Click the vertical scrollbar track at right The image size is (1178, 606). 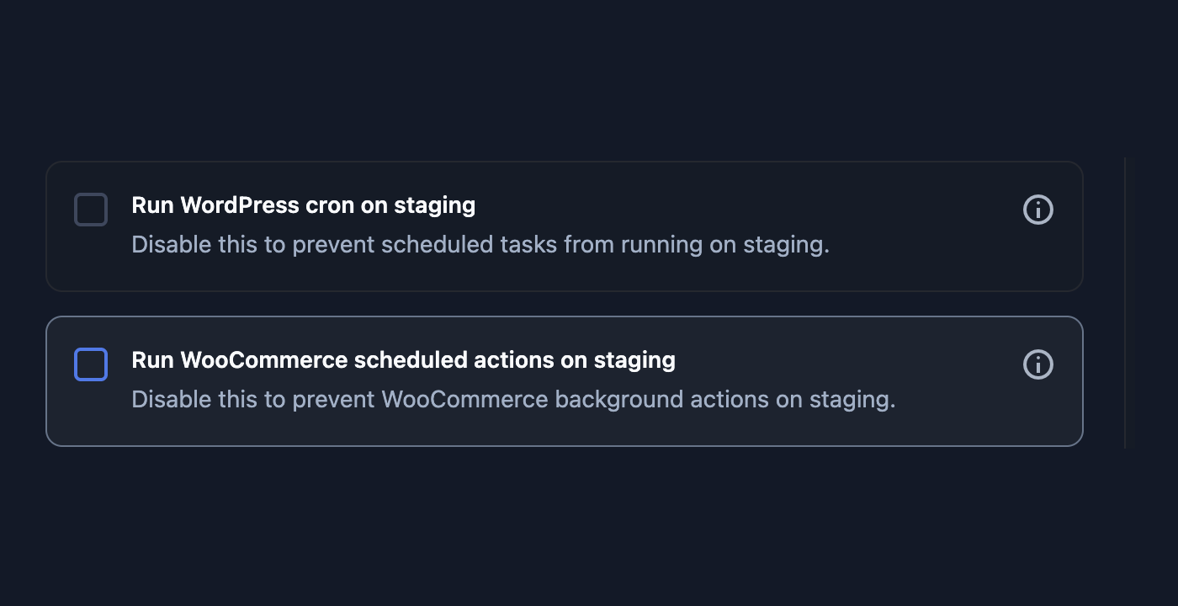coord(1125,303)
